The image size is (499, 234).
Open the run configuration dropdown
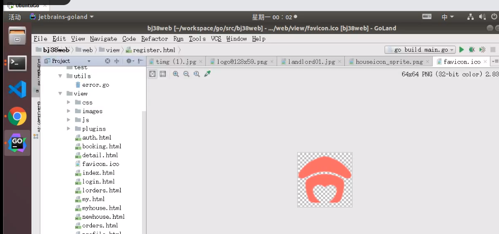(420, 50)
